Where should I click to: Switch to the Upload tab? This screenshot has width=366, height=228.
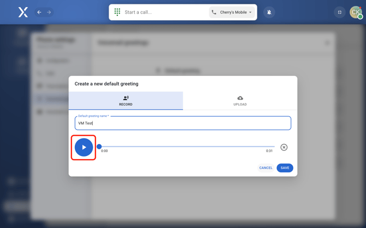240,101
